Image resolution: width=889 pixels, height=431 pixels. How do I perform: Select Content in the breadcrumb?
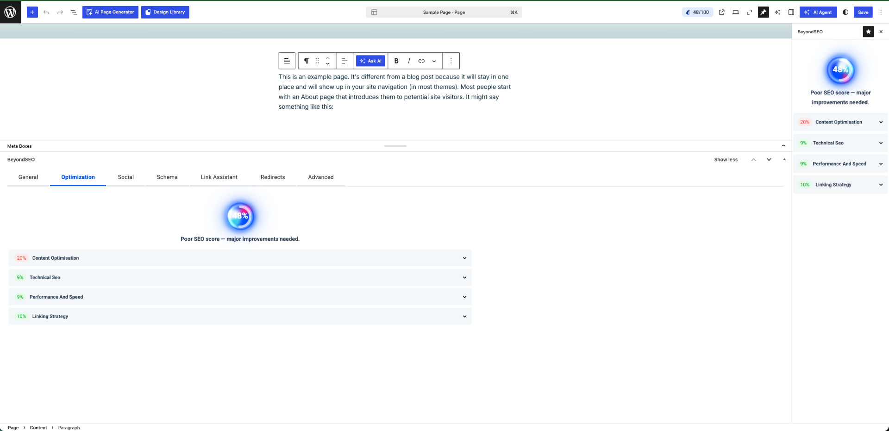(38, 428)
